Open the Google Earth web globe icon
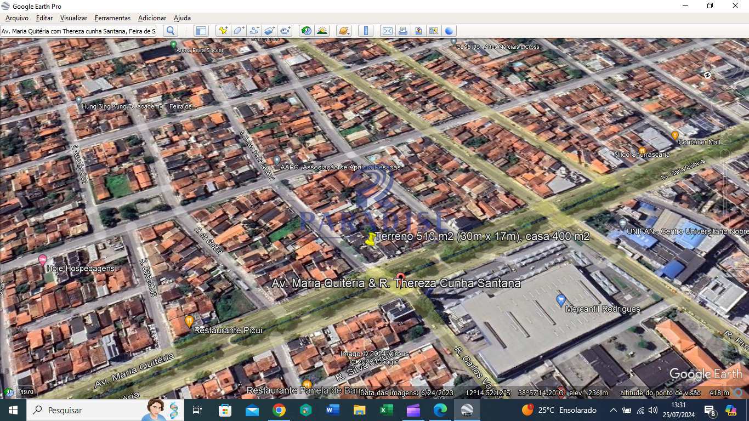This screenshot has width=749, height=421. pos(449,31)
